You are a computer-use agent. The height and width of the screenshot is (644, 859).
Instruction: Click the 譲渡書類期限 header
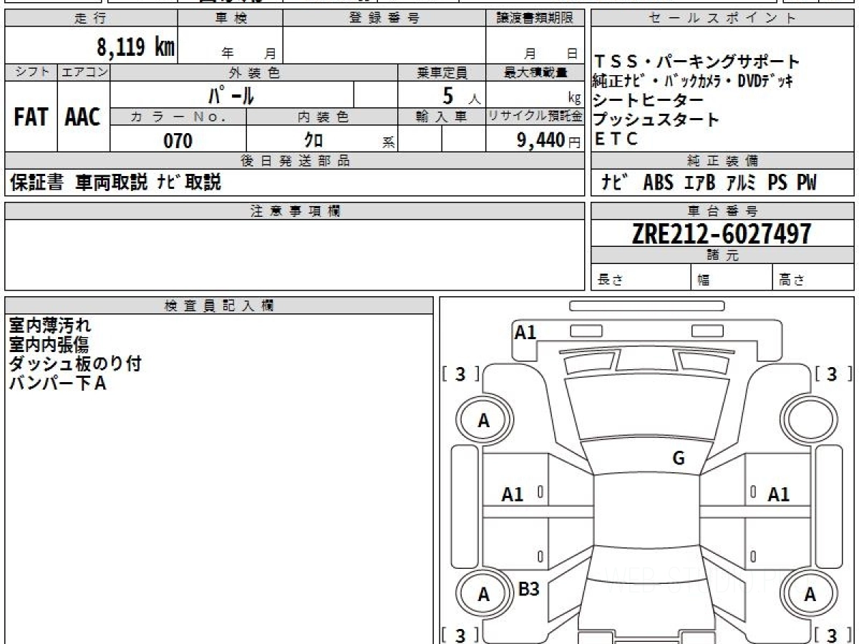point(535,19)
